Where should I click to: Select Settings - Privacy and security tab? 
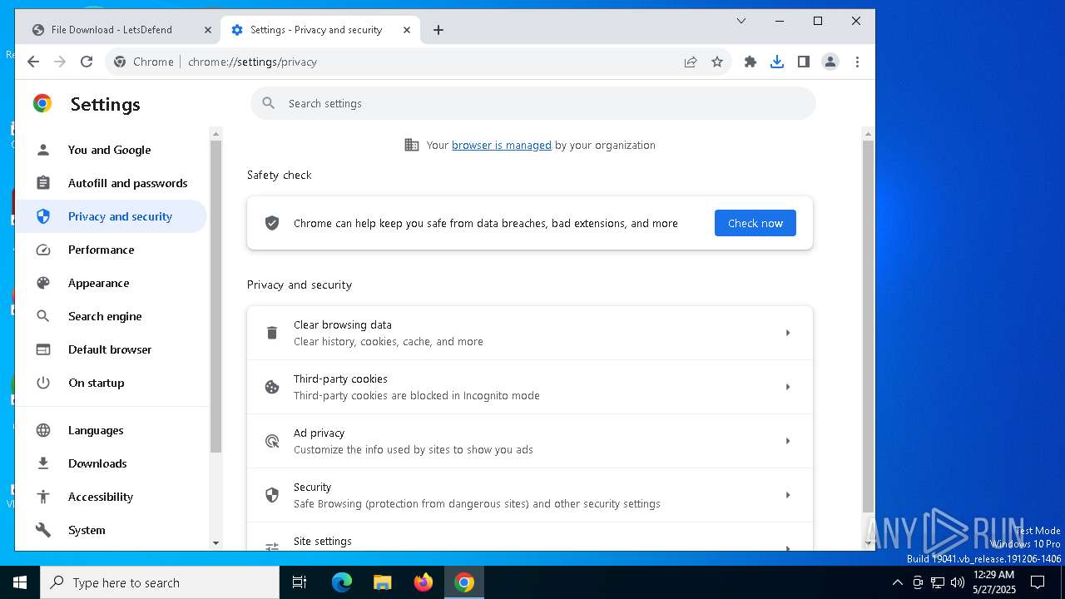click(320, 30)
